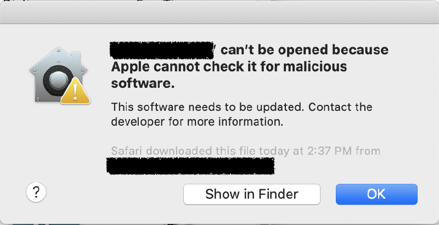Viewport: 439px width, 225px height.
Task: Click the "Apple cannot check it for malicious" line
Action: (x=229, y=67)
